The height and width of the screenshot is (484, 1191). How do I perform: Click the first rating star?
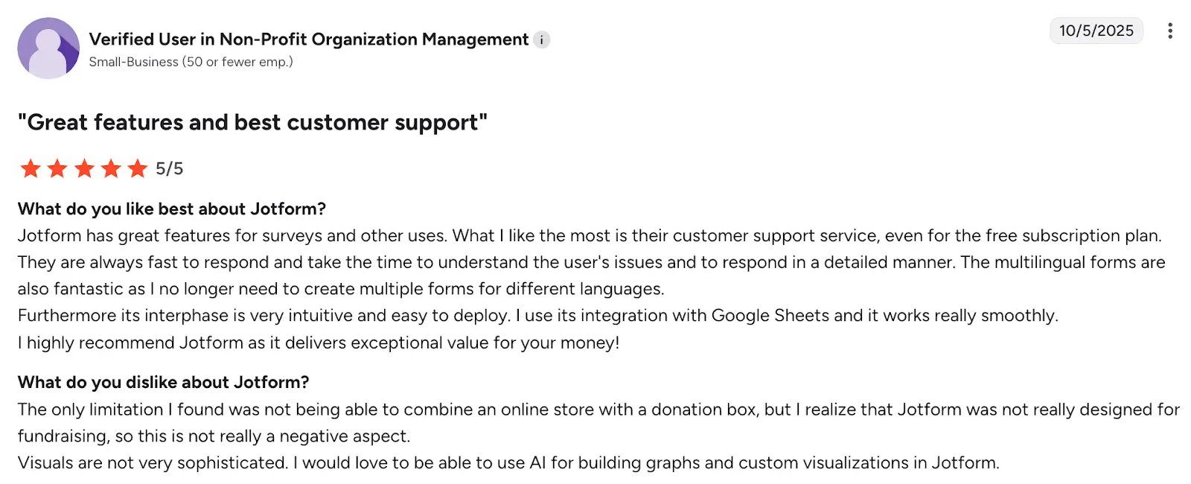[x=31, y=168]
